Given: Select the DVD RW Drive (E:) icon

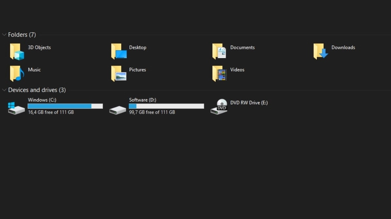Looking at the screenshot, I should point(218,107).
